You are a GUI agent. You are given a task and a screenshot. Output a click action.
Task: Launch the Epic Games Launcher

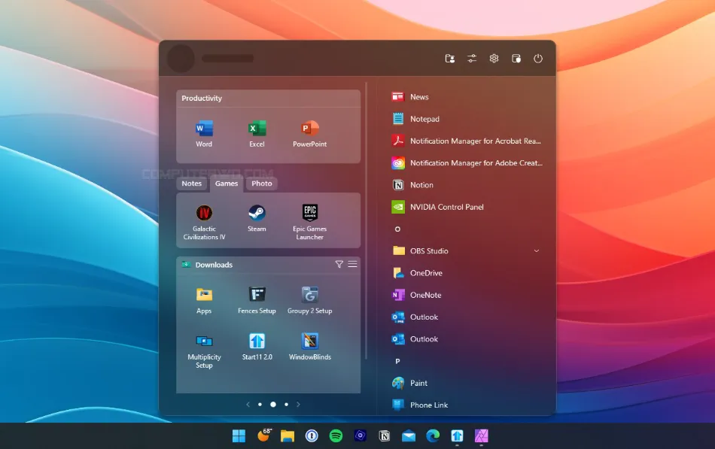tap(309, 222)
